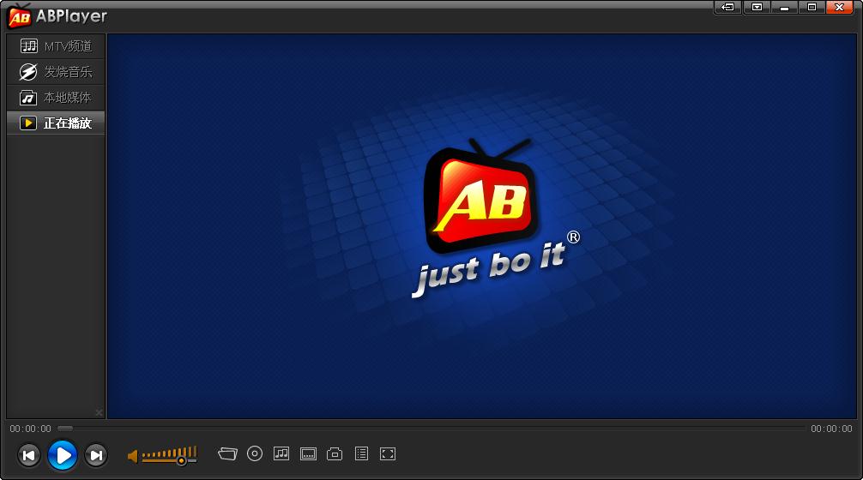Image resolution: width=863 pixels, height=480 pixels.
Task: Close the sidebar with the small x
Action: click(99, 412)
